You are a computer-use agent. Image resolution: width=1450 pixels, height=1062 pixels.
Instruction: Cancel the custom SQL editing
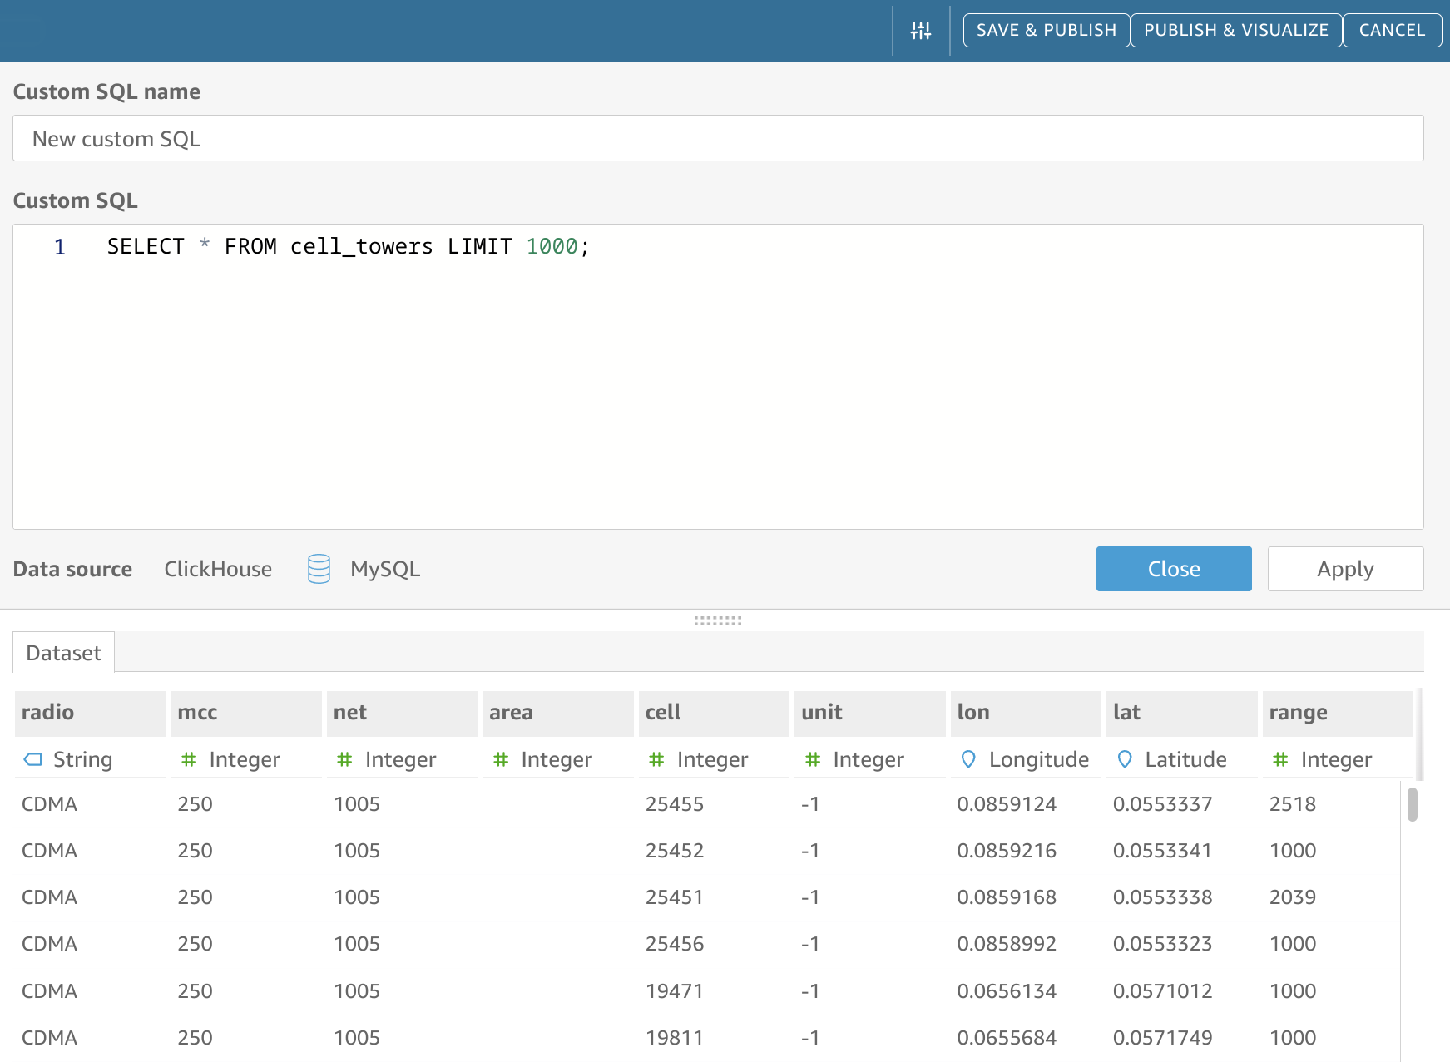1392,30
